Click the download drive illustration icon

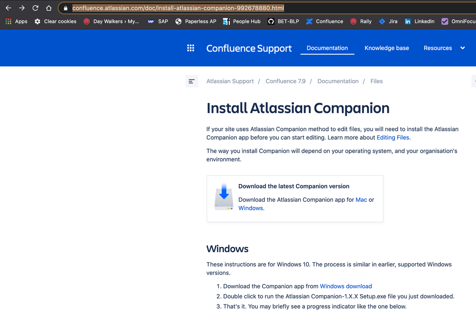(224, 197)
